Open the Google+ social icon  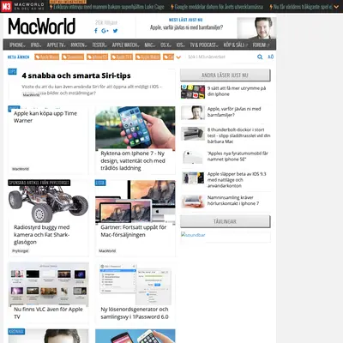[x=105, y=31]
